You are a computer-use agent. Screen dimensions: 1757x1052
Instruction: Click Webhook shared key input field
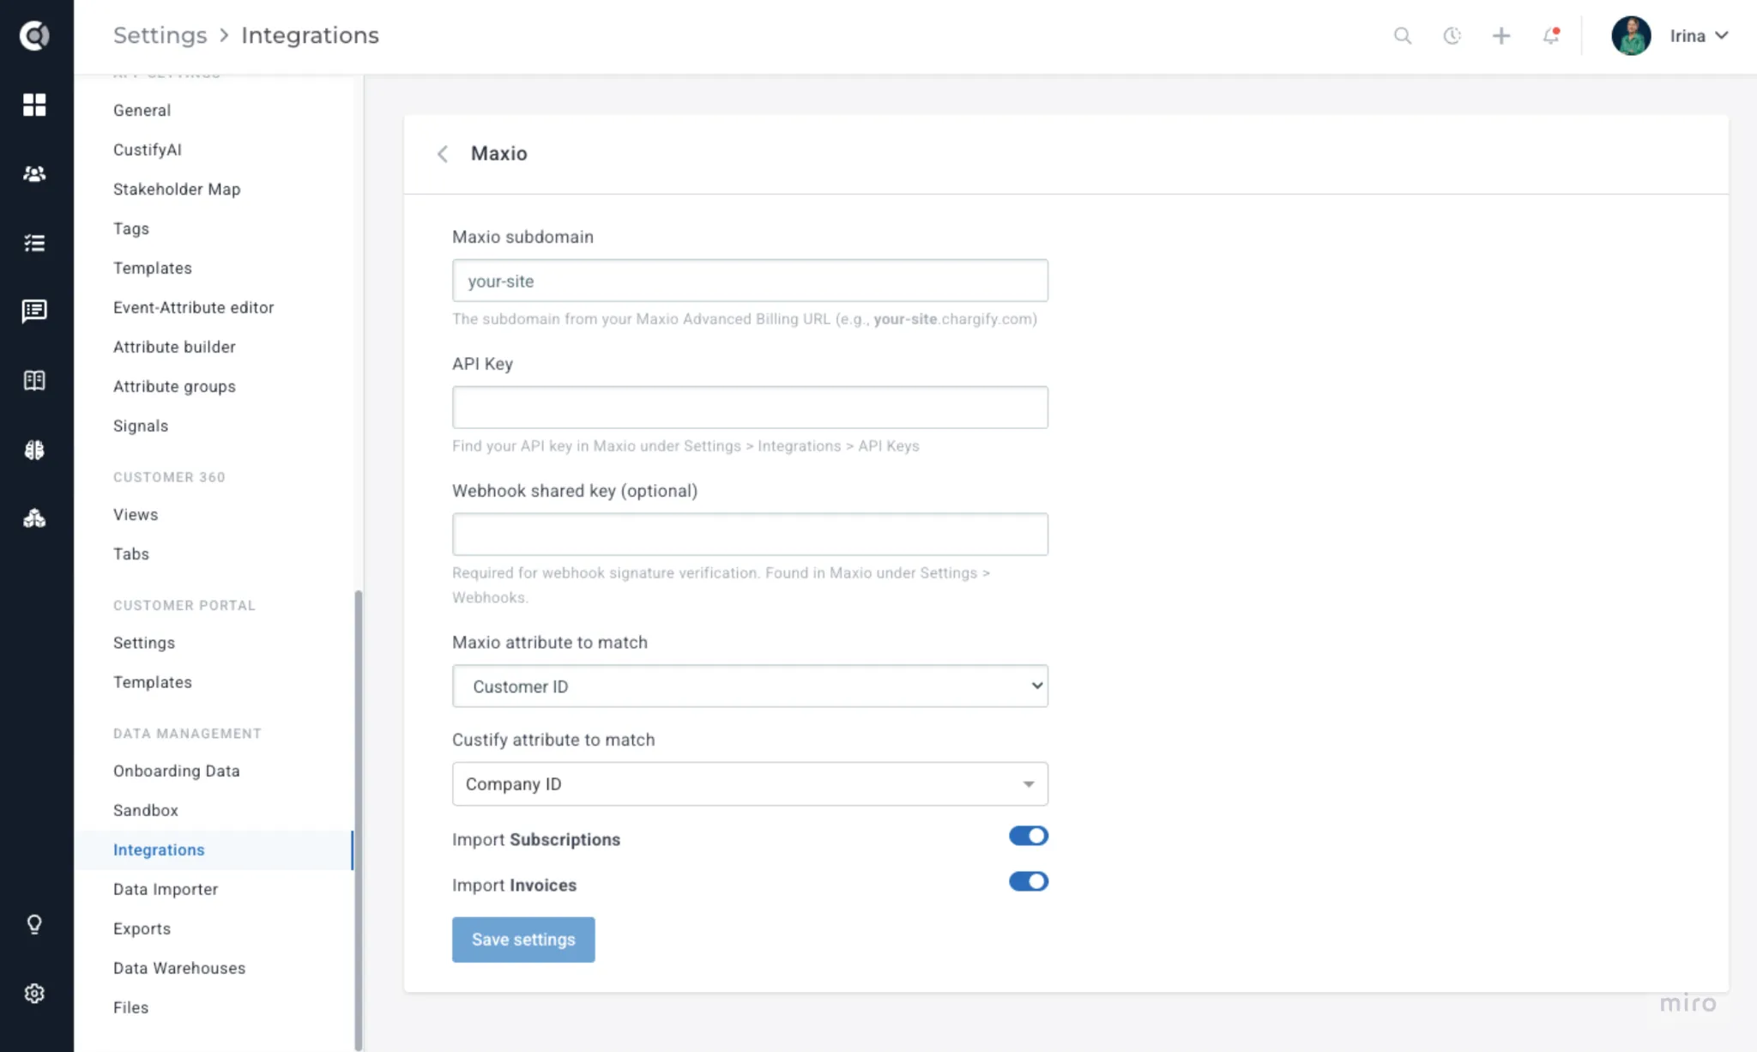(x=750, y=535)
